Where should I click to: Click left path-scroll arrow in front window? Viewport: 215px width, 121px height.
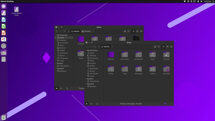(x=99, y=47)
